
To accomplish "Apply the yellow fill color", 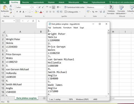I will (x=36, y=12).
